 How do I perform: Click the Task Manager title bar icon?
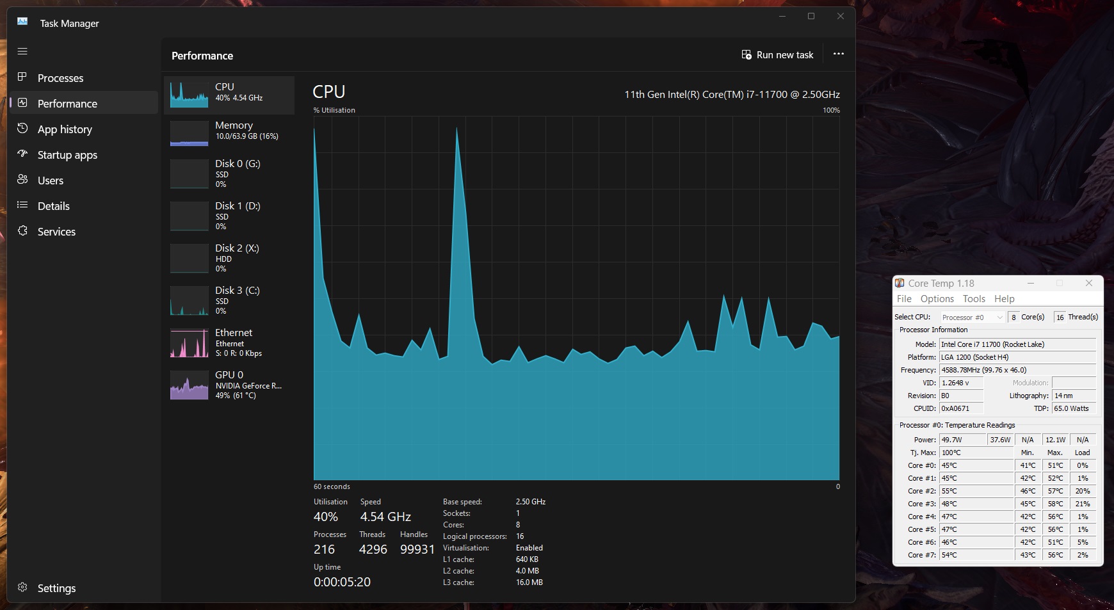(x=22, y=22)
